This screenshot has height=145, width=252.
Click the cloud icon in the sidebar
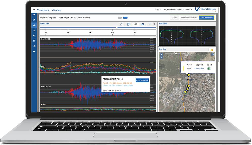34,46
